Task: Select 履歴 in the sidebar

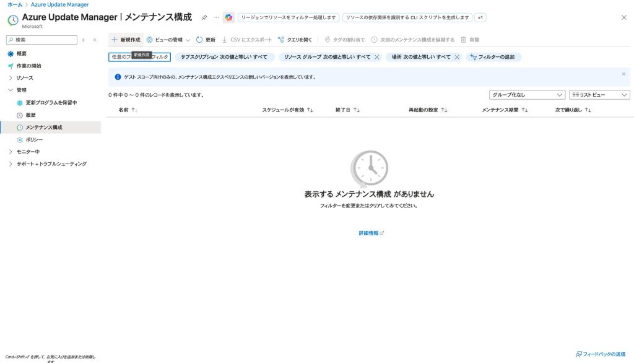Action: (30, 115)
